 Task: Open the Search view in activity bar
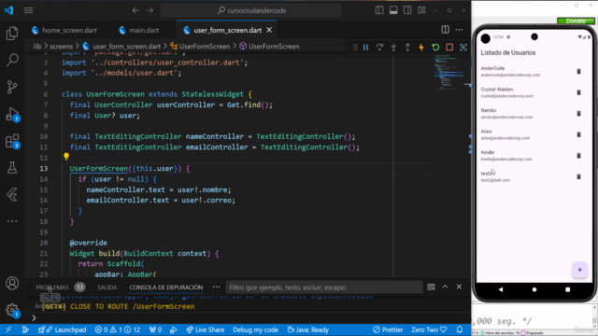(x=12, y=60)
